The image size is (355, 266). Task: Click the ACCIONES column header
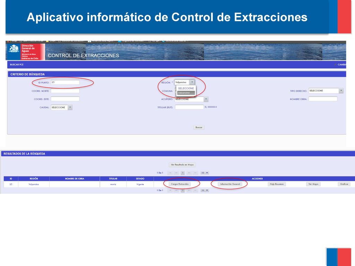[257, 179]
